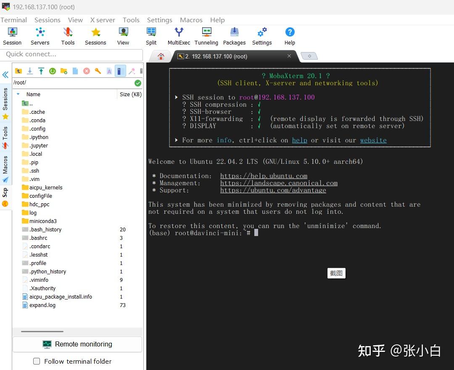Click the Split terminal icon

[x=151, y=36]
